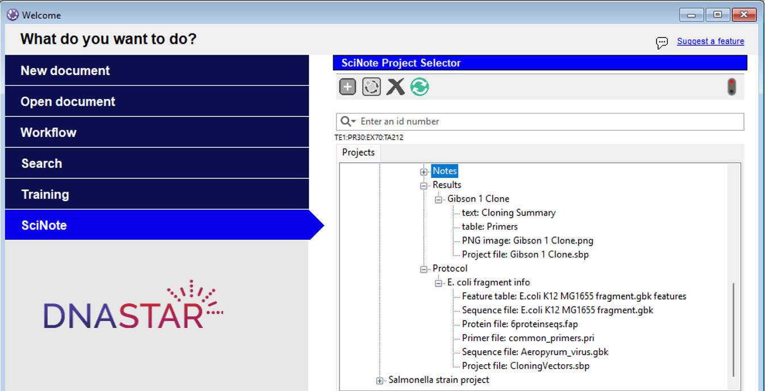765x391 pixels.
Task: Select text: Cloning Summary
Action: click(x=509, y=213)
